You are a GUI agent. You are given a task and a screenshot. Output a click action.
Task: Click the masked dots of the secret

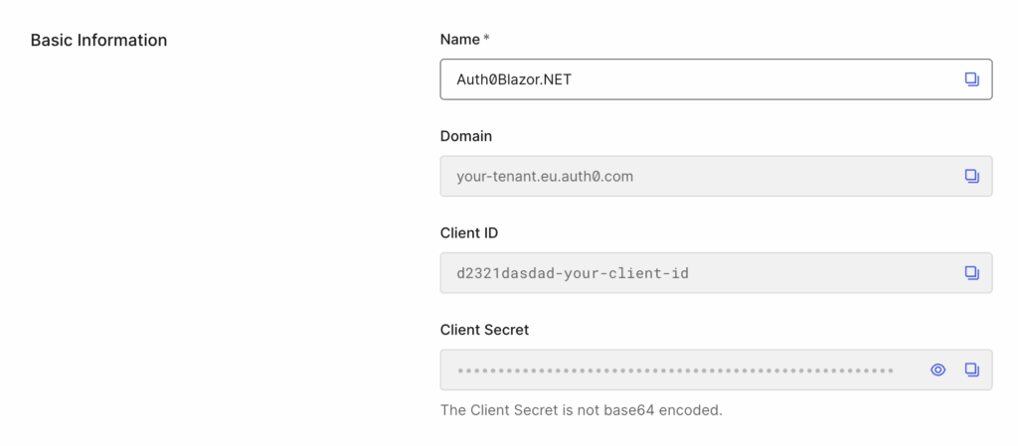675,371
